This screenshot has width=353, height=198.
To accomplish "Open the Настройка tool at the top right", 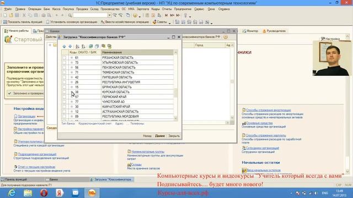I will pos(330,39).
